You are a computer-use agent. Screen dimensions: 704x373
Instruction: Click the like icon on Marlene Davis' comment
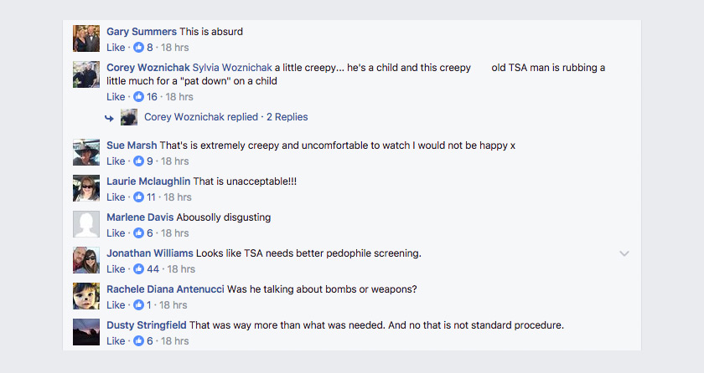(x=139, y=233)
